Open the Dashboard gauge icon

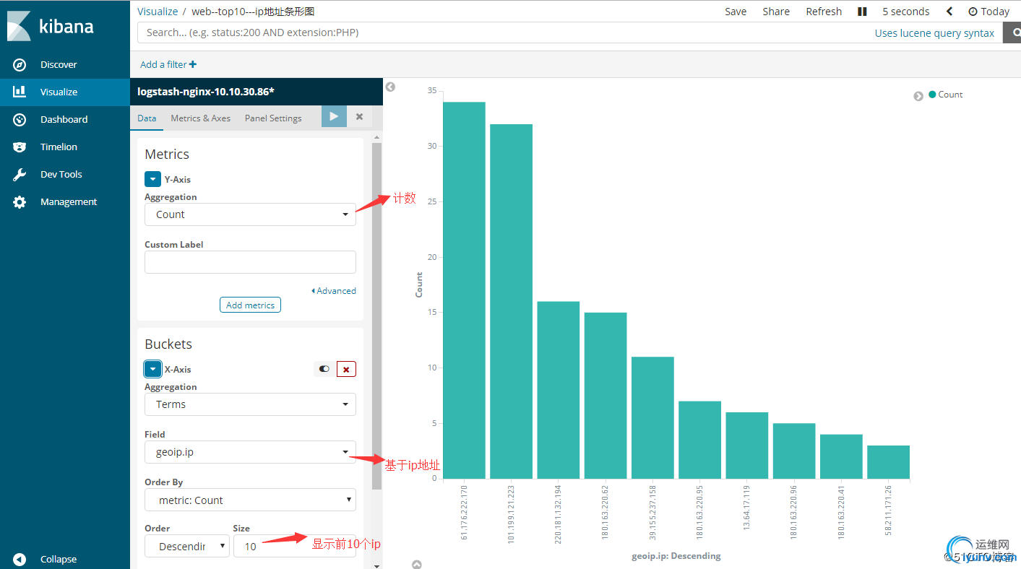20,120
